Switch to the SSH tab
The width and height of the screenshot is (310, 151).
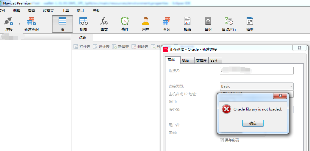pyautogui.click(x=215, y=60)
